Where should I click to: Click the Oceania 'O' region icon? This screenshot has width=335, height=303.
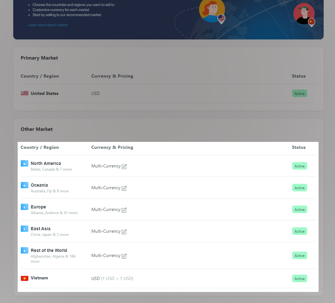coord(25,185)
